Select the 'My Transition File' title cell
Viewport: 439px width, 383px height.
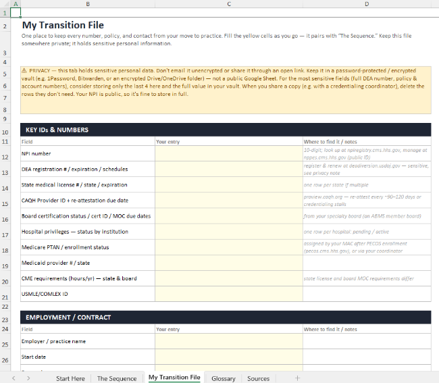(63, 25)
